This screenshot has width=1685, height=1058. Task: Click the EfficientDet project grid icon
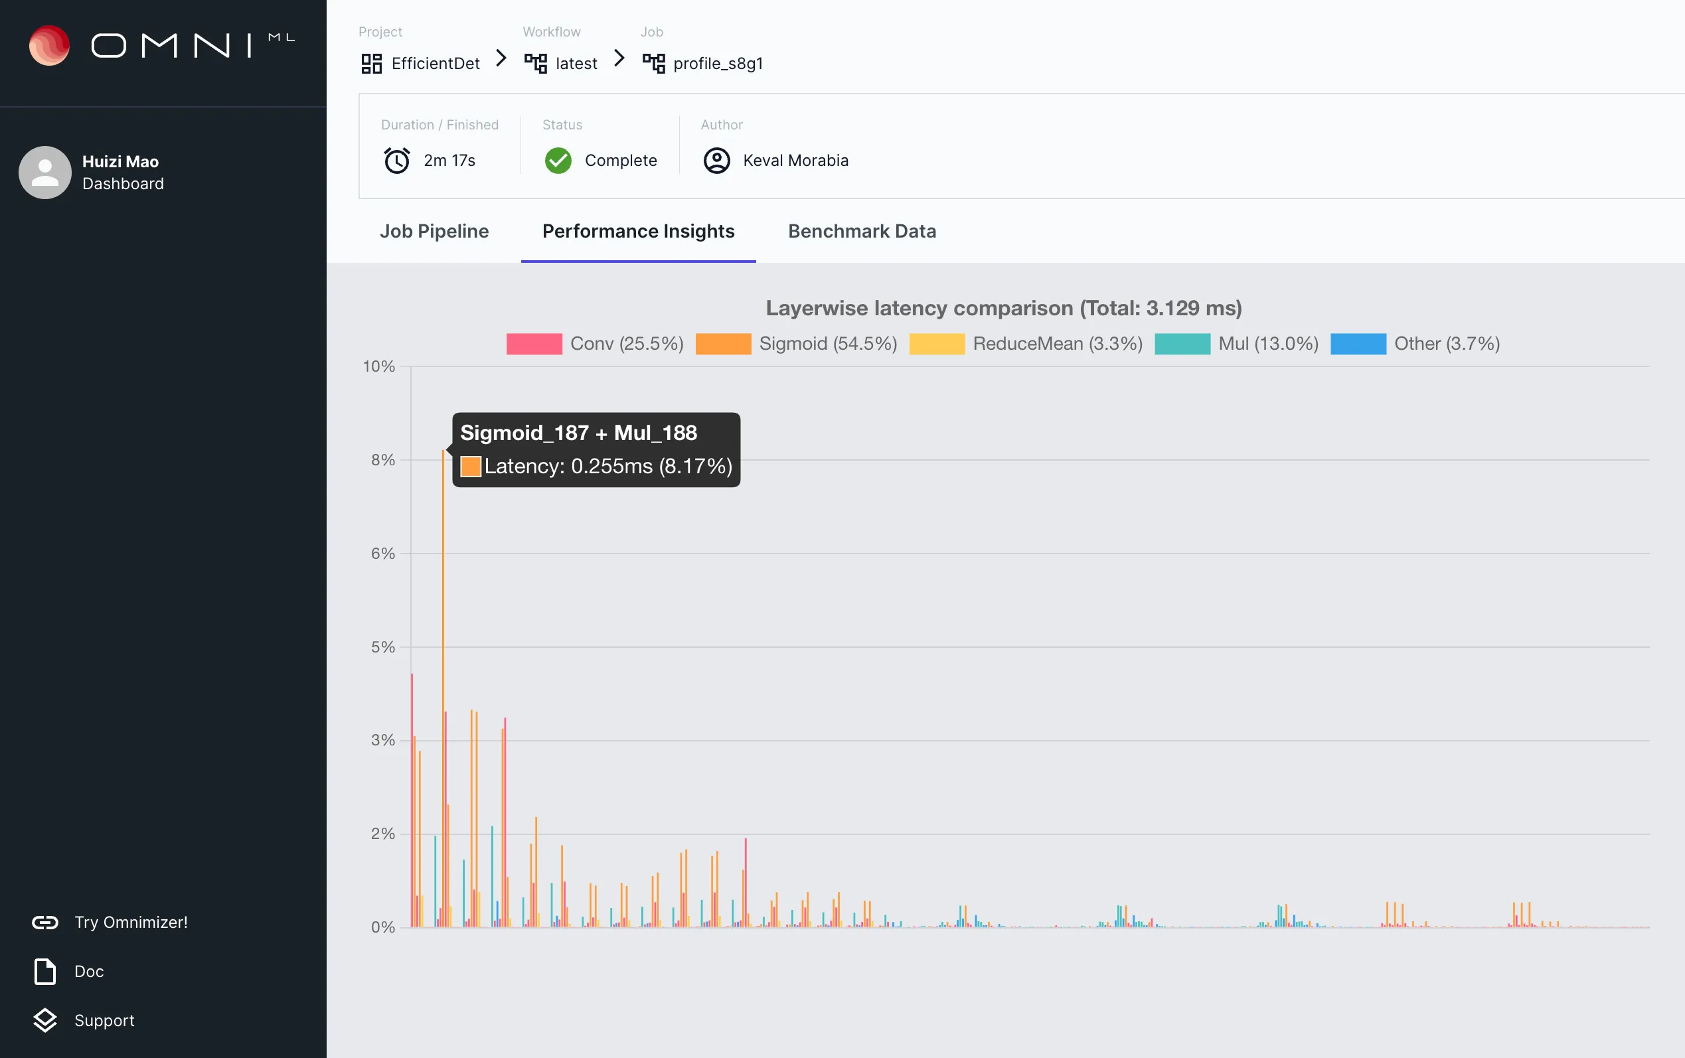[x=372, y=64]
